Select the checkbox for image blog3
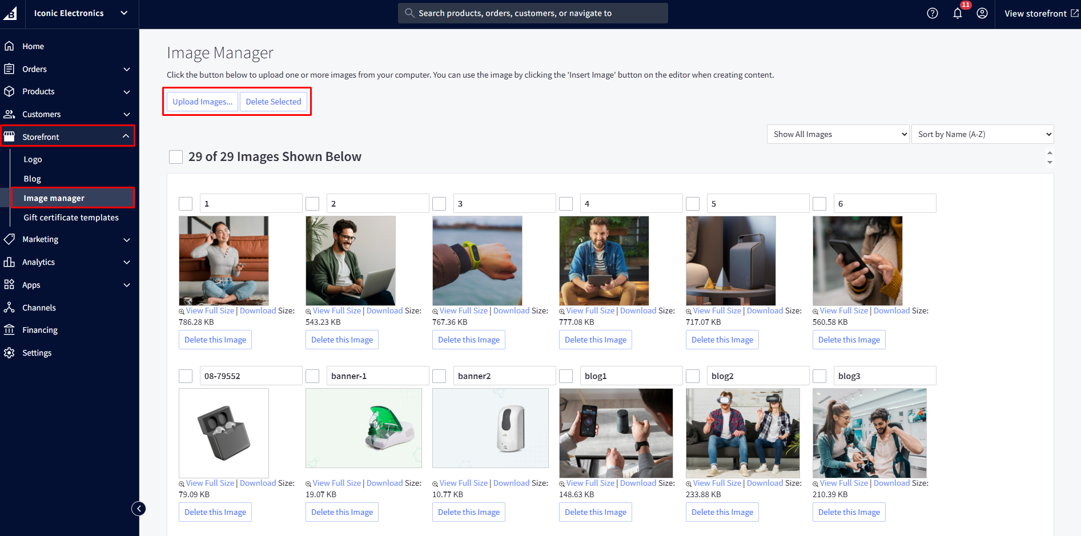The width and height of the screenshot is (1081, 536). tap(819, 376)
